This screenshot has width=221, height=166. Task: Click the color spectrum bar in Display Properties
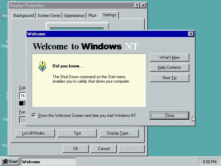[x=22, y=103]
